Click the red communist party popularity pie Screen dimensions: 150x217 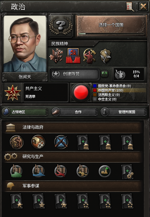pyautogui.click(x=81, y=92)
